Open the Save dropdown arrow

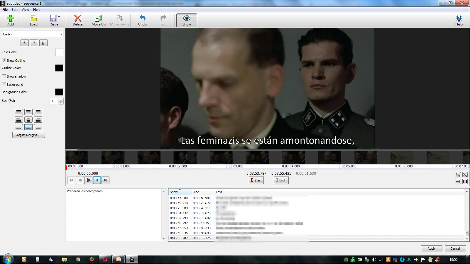click(59, 17)
